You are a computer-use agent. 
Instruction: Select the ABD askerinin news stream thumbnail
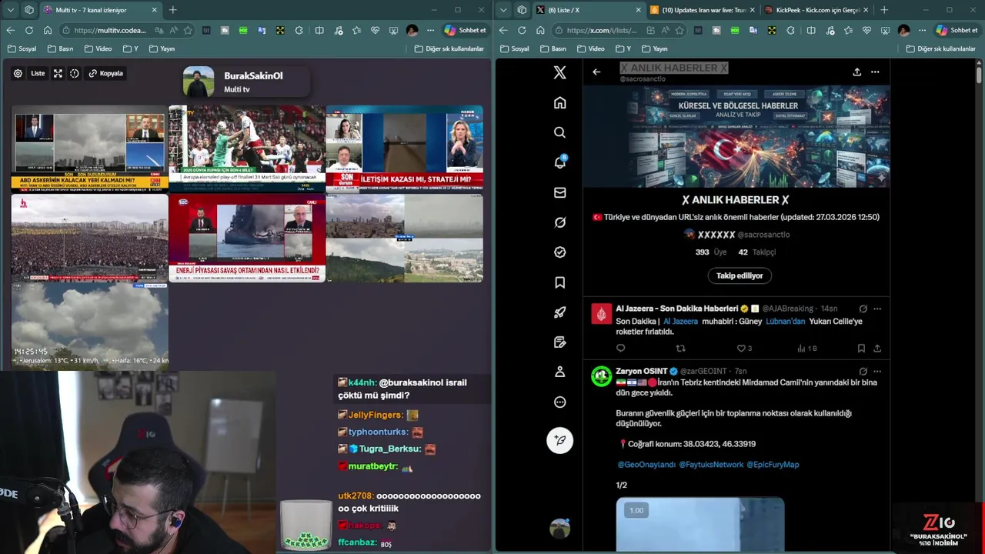(x=89, y=149)
